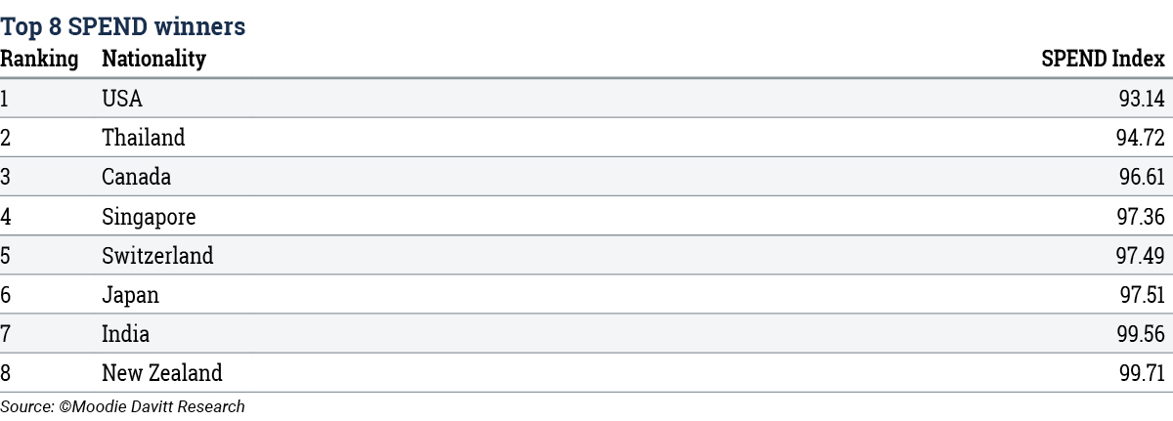The image size is (1173, 421).
Task: Select the 99.56 index value
Action: 1141,334
